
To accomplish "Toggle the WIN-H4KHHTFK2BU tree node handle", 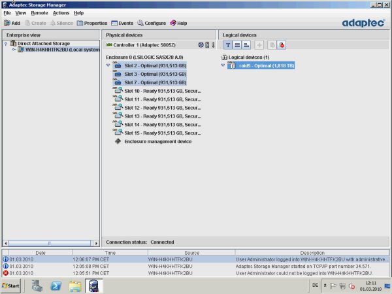I will coord(14,50).
